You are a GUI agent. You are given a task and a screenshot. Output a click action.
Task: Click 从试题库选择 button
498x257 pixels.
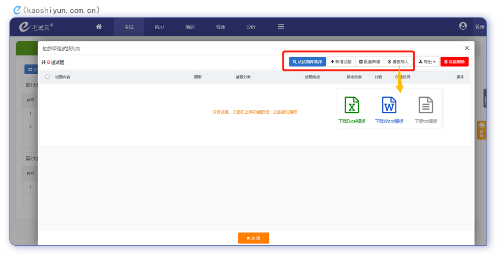307,62
